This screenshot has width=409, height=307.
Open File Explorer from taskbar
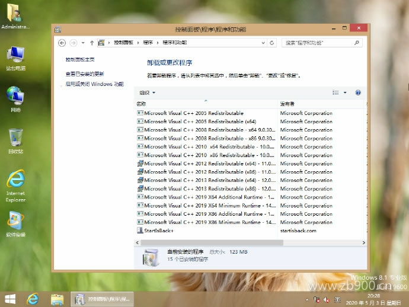click(57, 299)
